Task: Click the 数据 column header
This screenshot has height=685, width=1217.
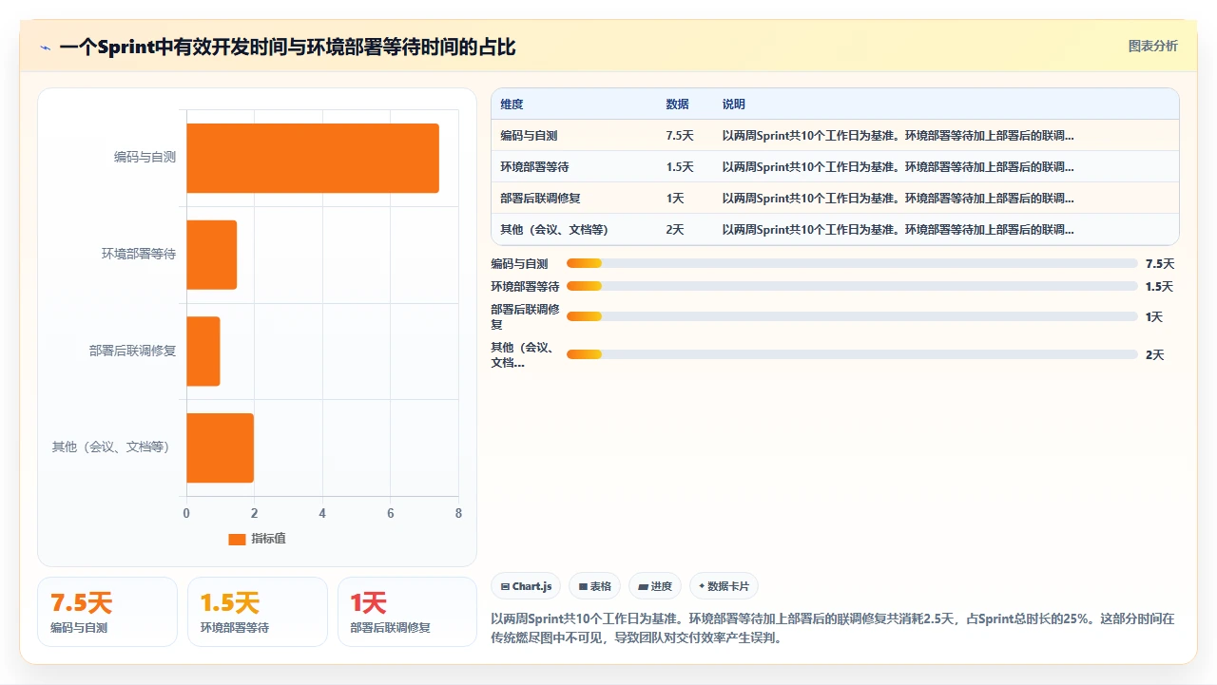Action: 678,105
